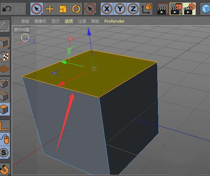
Task: Switch to Model mode cube icon
Action: click(5, 42)
